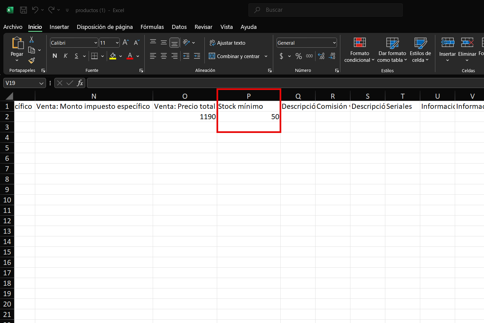This screenshot has height=323, width=484.
Task: Select the Format Painter brush
Action: (32, 60)
